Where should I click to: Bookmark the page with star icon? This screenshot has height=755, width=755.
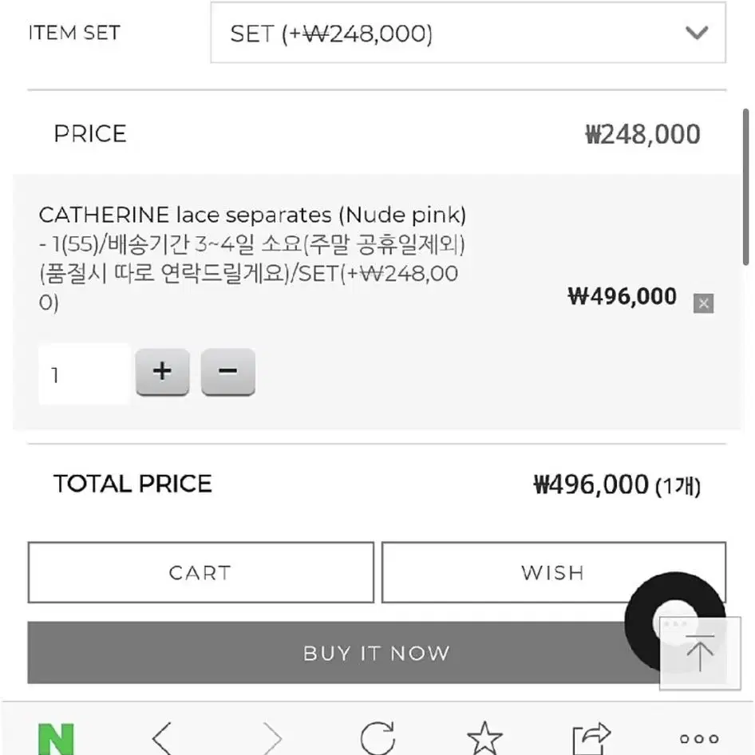[485, 737]
